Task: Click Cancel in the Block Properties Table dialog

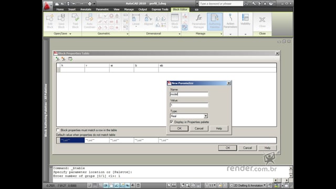Action: pos(247,148)
